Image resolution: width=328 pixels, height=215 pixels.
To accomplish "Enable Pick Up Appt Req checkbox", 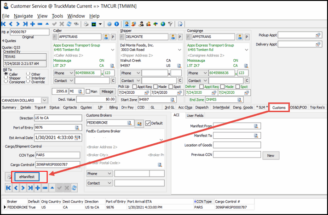I will [x=134, y=86].
